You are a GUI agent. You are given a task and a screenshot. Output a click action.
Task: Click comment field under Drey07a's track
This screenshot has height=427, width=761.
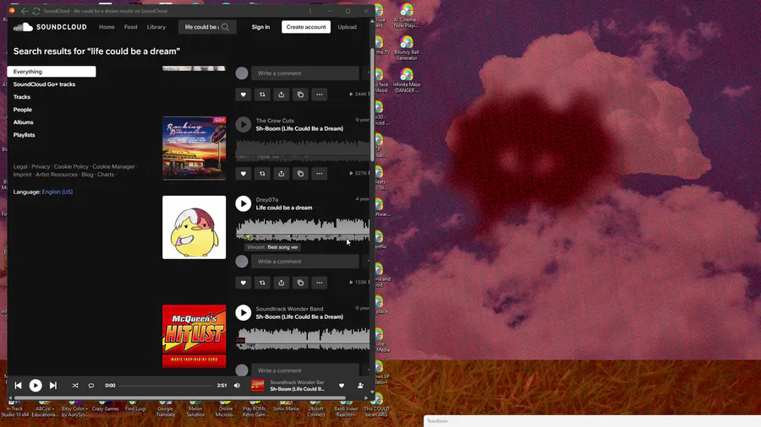point(305,262)
